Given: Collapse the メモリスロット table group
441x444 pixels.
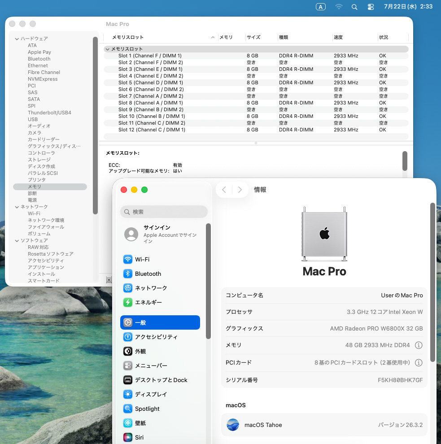Looking at the screenshot, I should [107, 49].
